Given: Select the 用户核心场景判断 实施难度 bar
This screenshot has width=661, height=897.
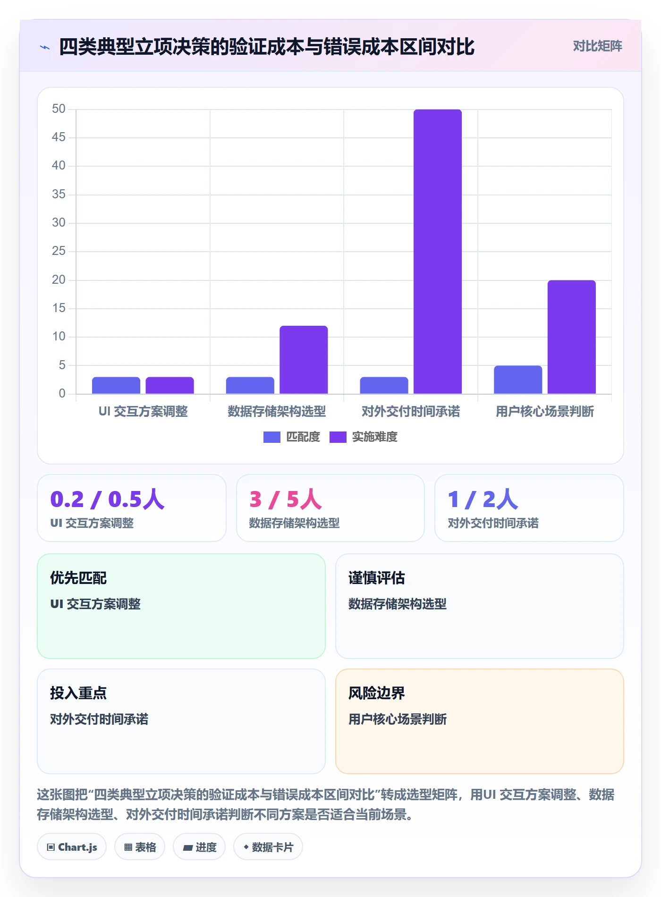Looking at the screenshot, I should coord(572,337).
